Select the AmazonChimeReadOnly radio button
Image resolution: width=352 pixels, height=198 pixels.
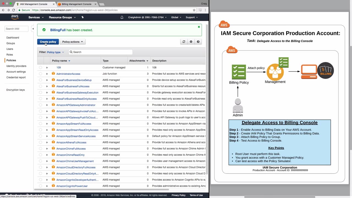[x=40, y=155]
